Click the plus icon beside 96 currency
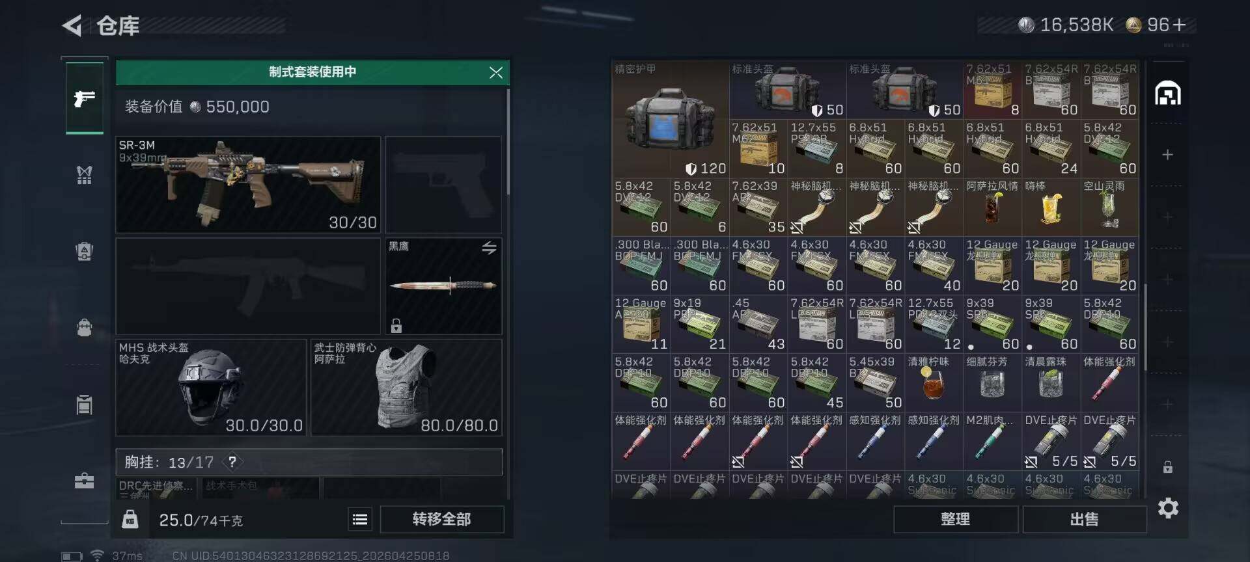Screen dimensions: 1250x562 coord(1180,25)
